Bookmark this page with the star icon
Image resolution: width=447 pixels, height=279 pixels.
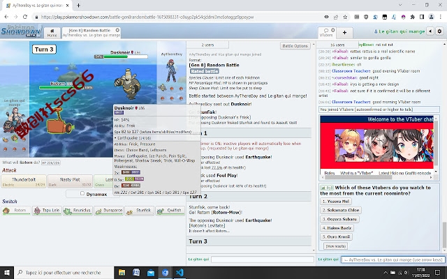click(345, 17)
